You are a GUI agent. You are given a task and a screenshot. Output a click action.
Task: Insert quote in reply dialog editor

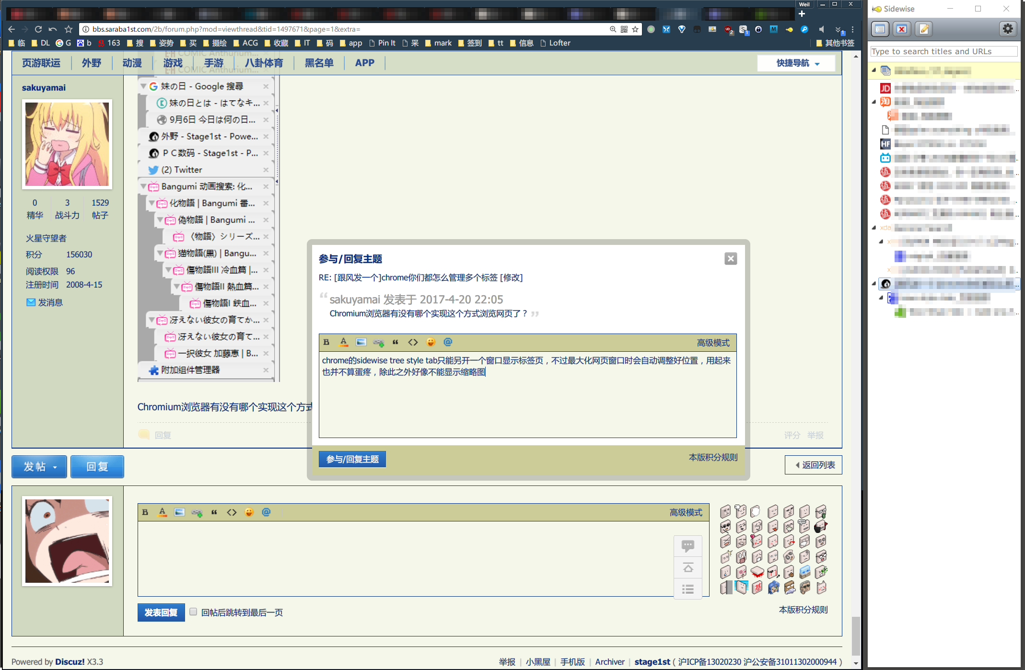(396, 342)
